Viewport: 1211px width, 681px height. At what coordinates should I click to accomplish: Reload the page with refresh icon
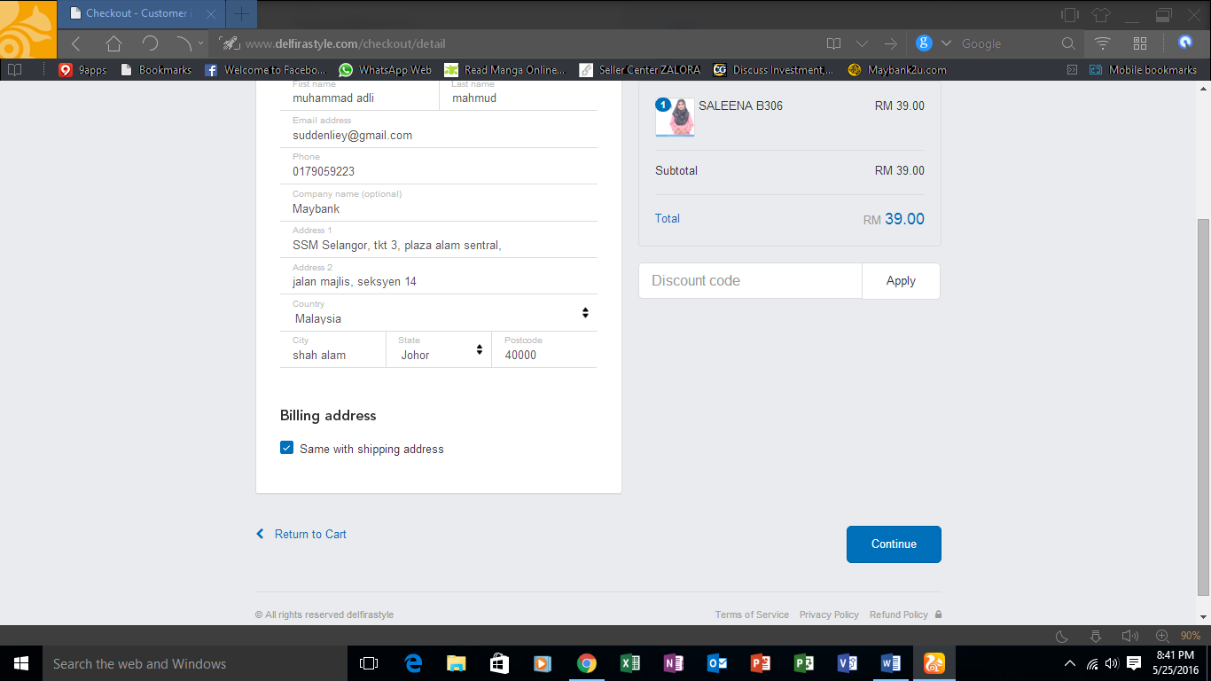coord(150,43)
